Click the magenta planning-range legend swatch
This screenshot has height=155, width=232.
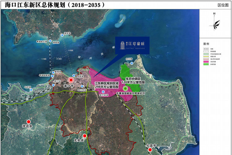206,62
